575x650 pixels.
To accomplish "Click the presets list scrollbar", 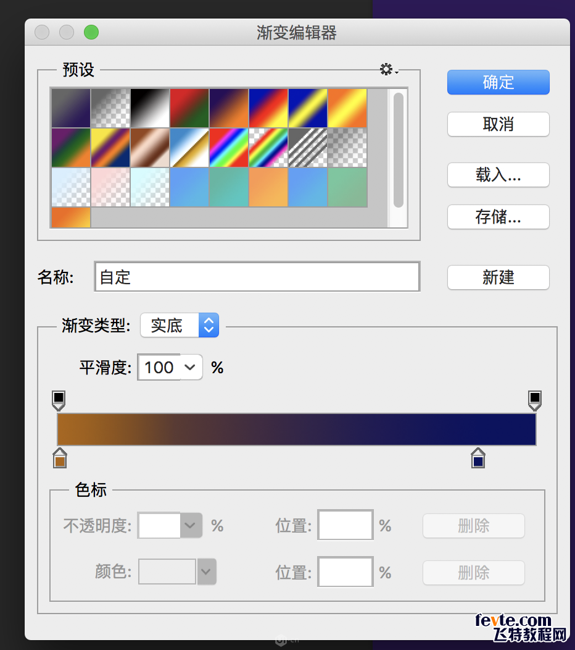I will click(x=398, y=150).
